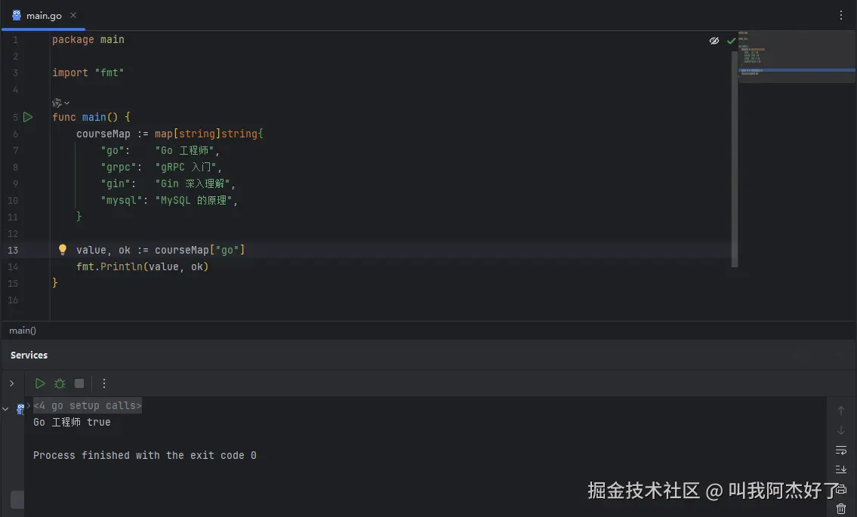The image size is (857, 517).
Task: Click the Run button in Services toolbar
Action: tap(40, 383)
